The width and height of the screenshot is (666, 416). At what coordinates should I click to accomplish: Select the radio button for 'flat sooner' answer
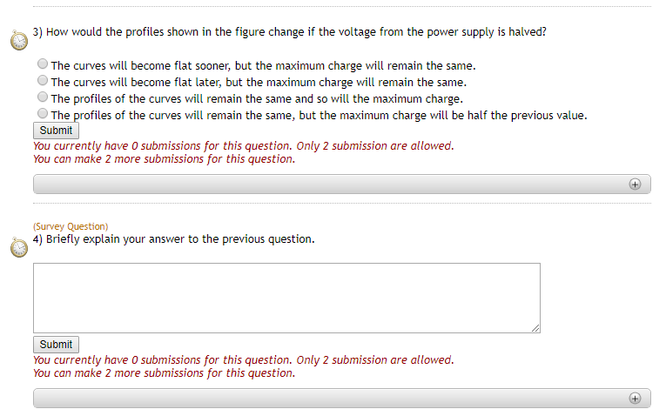(43, 64)
